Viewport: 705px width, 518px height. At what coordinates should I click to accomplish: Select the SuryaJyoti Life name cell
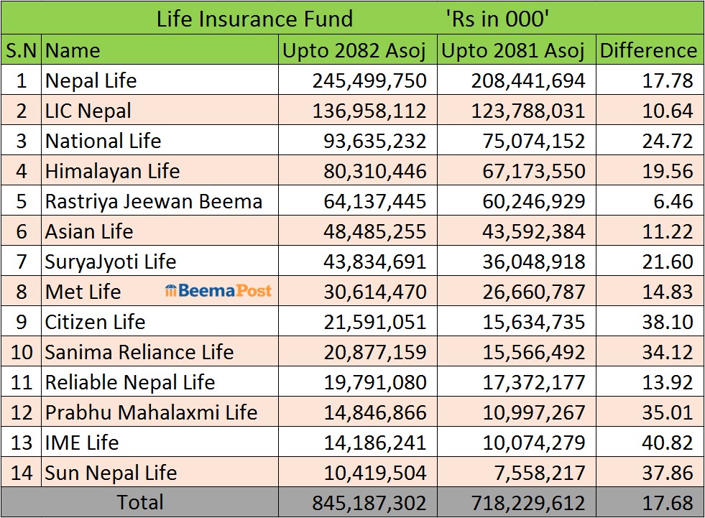(x=110, y=262)
